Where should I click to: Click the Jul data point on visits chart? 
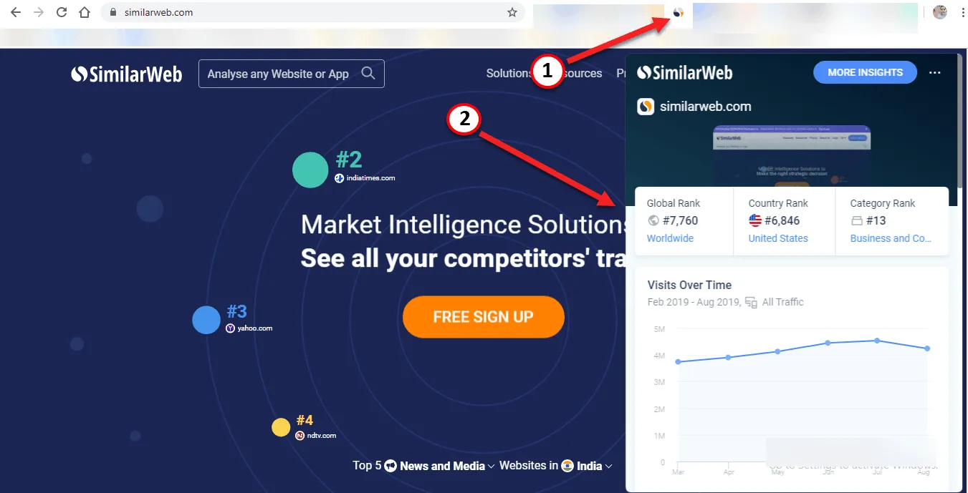(877, 341)
